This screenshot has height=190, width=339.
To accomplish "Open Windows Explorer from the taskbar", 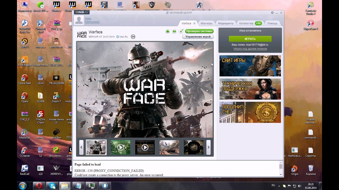I will (65, 186).
